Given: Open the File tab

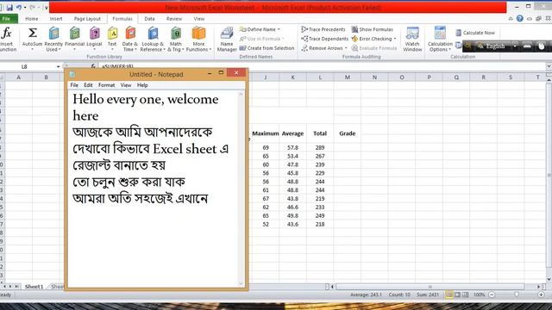Looking at the screenshot, I should click(x=7, y=19).
